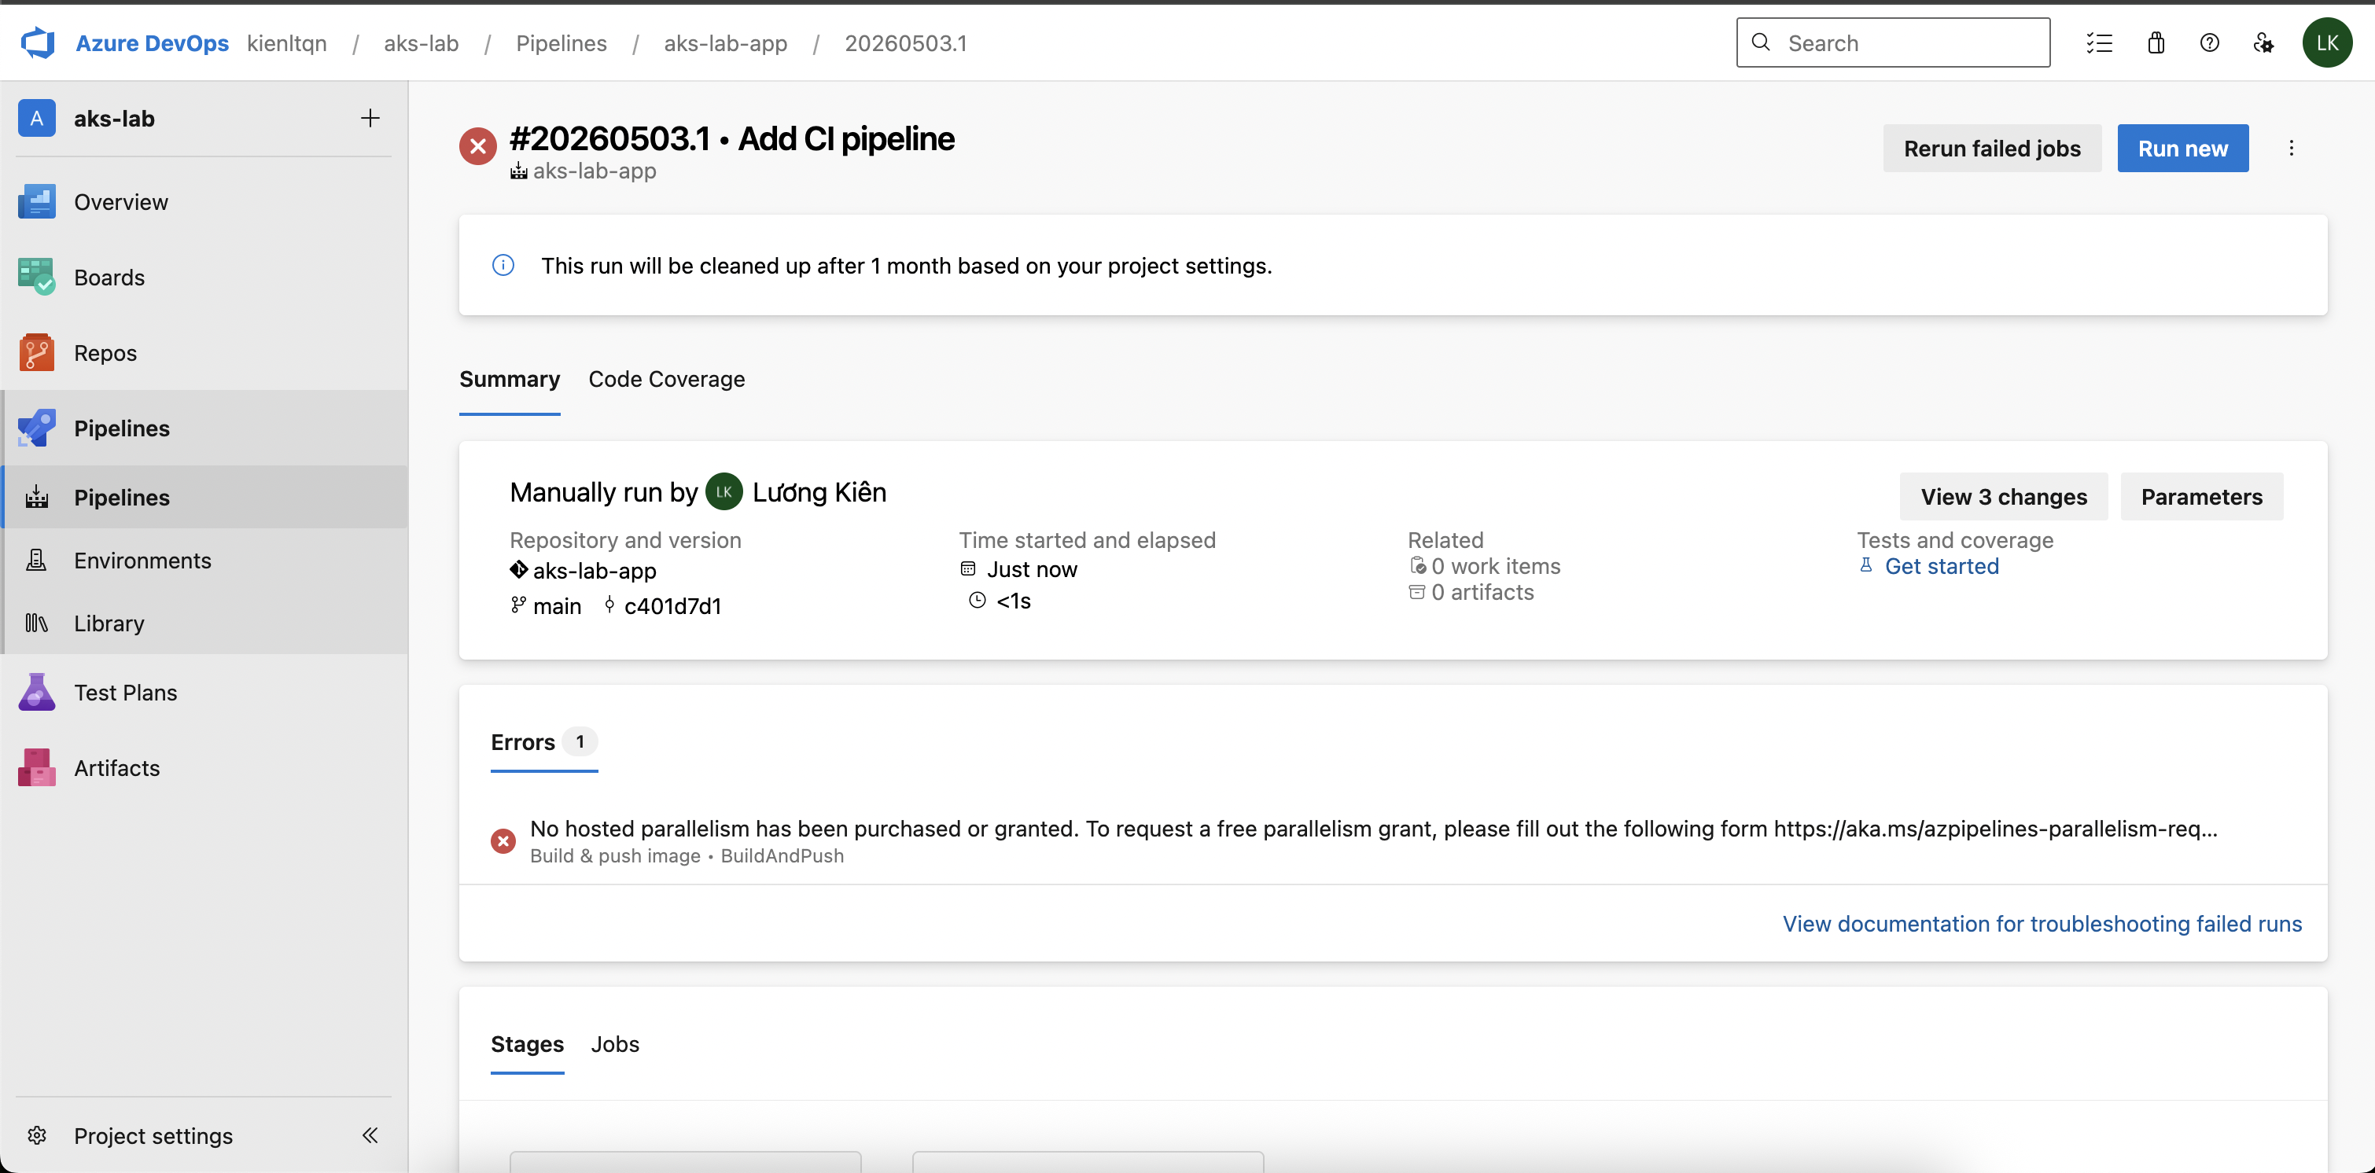Click the Environments icon in sidebar

(37, 561)
